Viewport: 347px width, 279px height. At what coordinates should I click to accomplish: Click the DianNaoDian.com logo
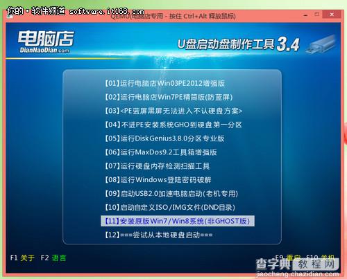click(46, 42)
